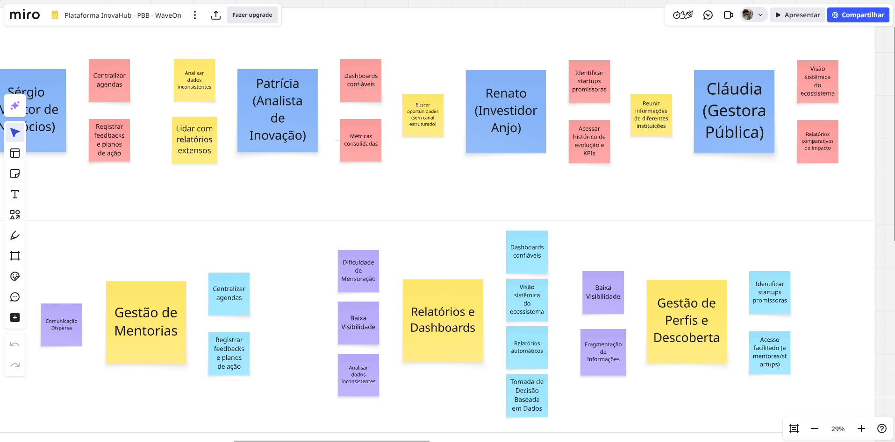Select the Pen drawing tool

point(15,235)
